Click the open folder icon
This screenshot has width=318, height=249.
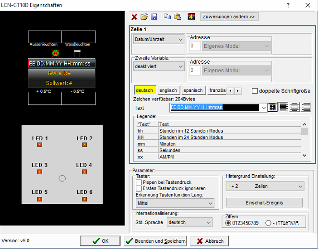click(x=144, y=17)
